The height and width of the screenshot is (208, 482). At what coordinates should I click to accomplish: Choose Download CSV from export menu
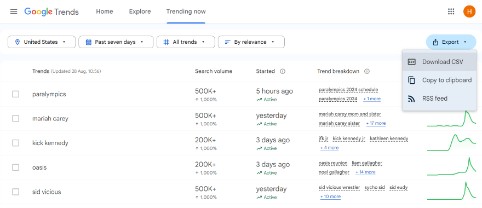[439, 62]
